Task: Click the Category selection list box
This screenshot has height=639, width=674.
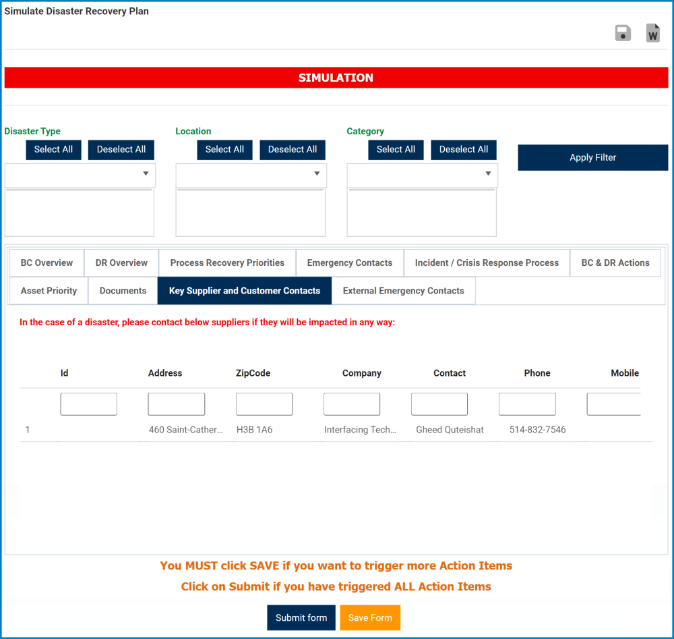Action: click(x=422, y=213)
